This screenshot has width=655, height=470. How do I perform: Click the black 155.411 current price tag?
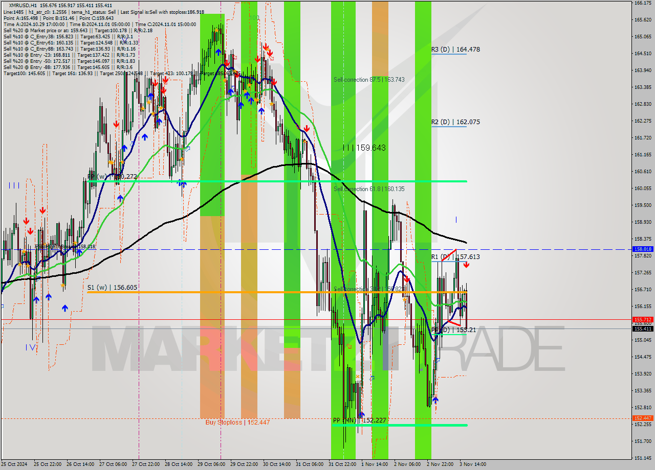coord(643,329)
